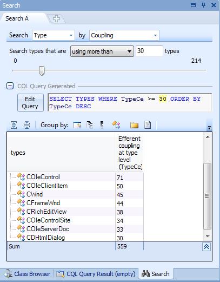
Task: Group results by namespace tree icon
Action: (90, 125)
